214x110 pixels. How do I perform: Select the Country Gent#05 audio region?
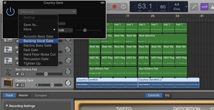pos(107,83)
